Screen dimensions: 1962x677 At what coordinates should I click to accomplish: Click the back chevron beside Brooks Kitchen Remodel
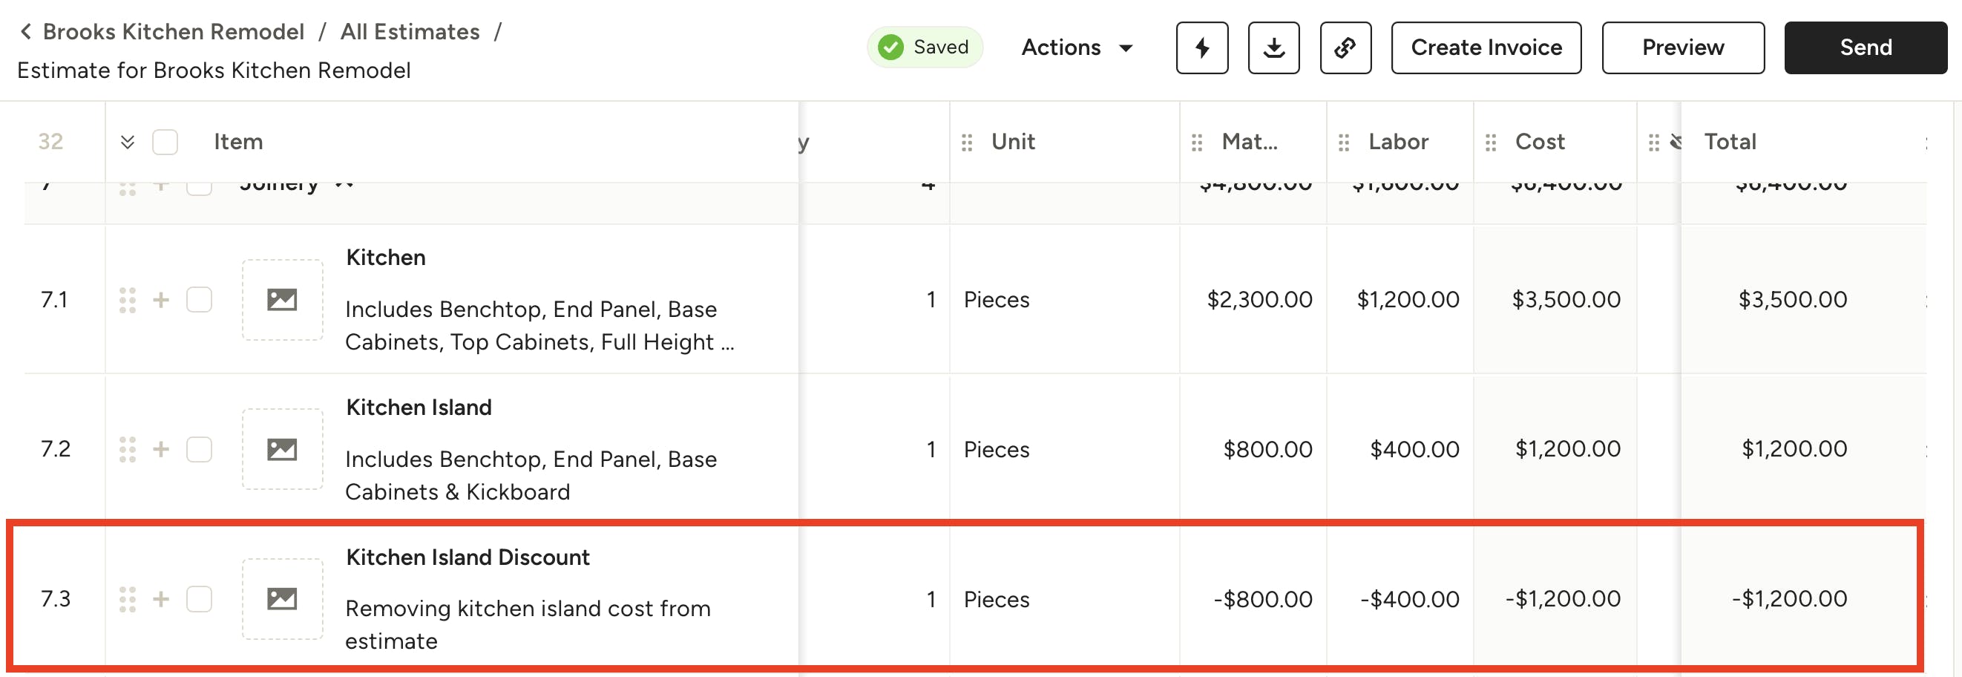(x=25, y=30)
